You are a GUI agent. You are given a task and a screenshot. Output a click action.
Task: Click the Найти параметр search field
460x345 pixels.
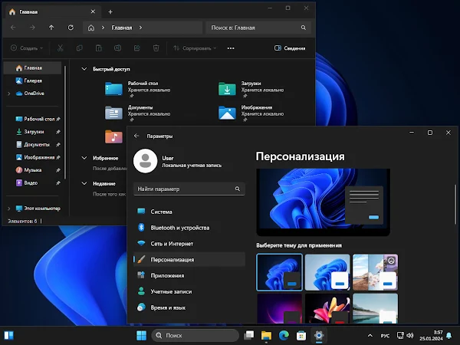point(189,189)
